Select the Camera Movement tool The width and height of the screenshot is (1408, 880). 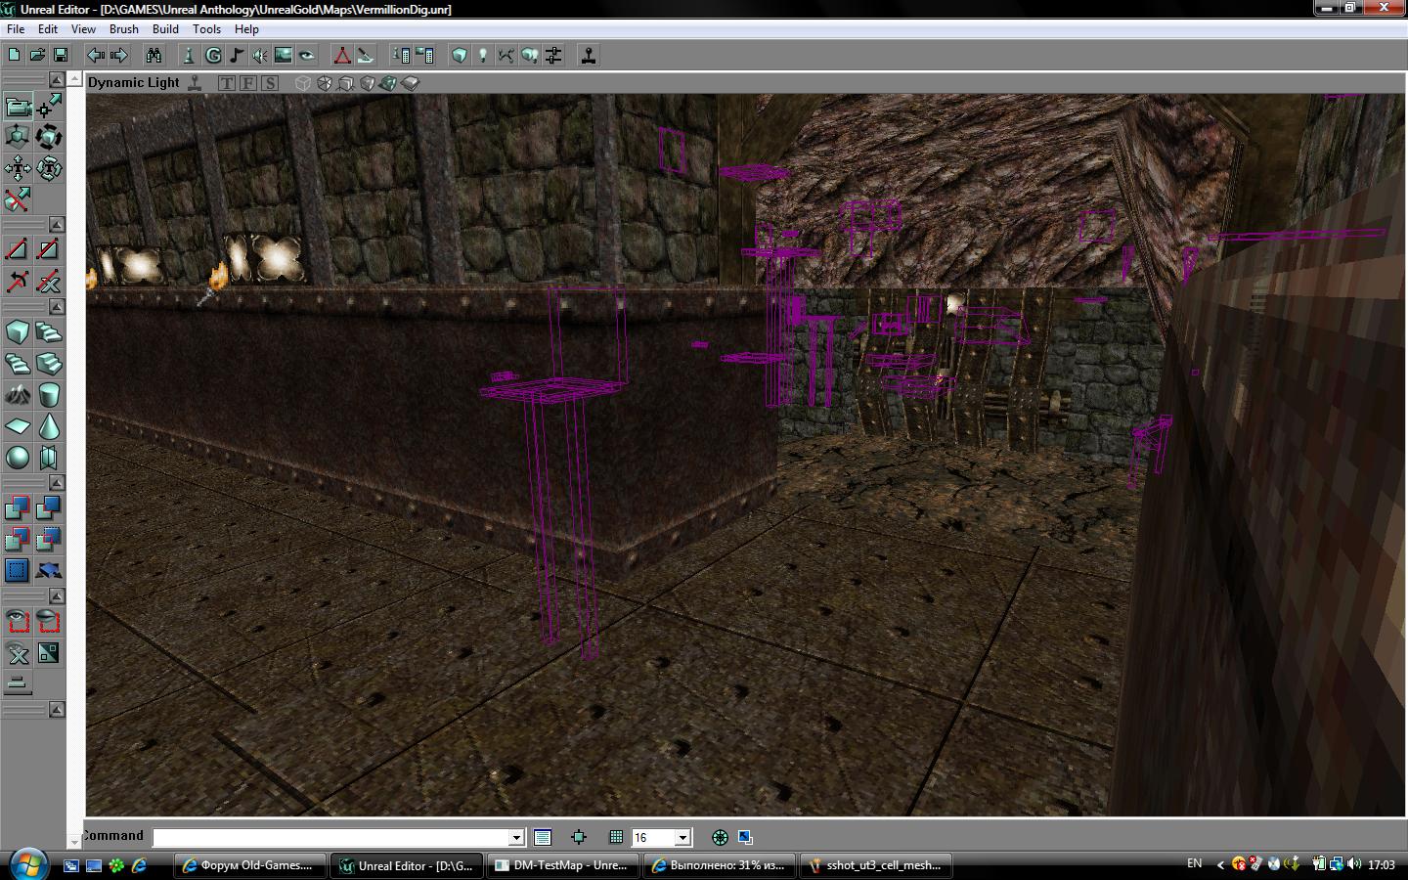pyautogui.click(x=18, y=106)
